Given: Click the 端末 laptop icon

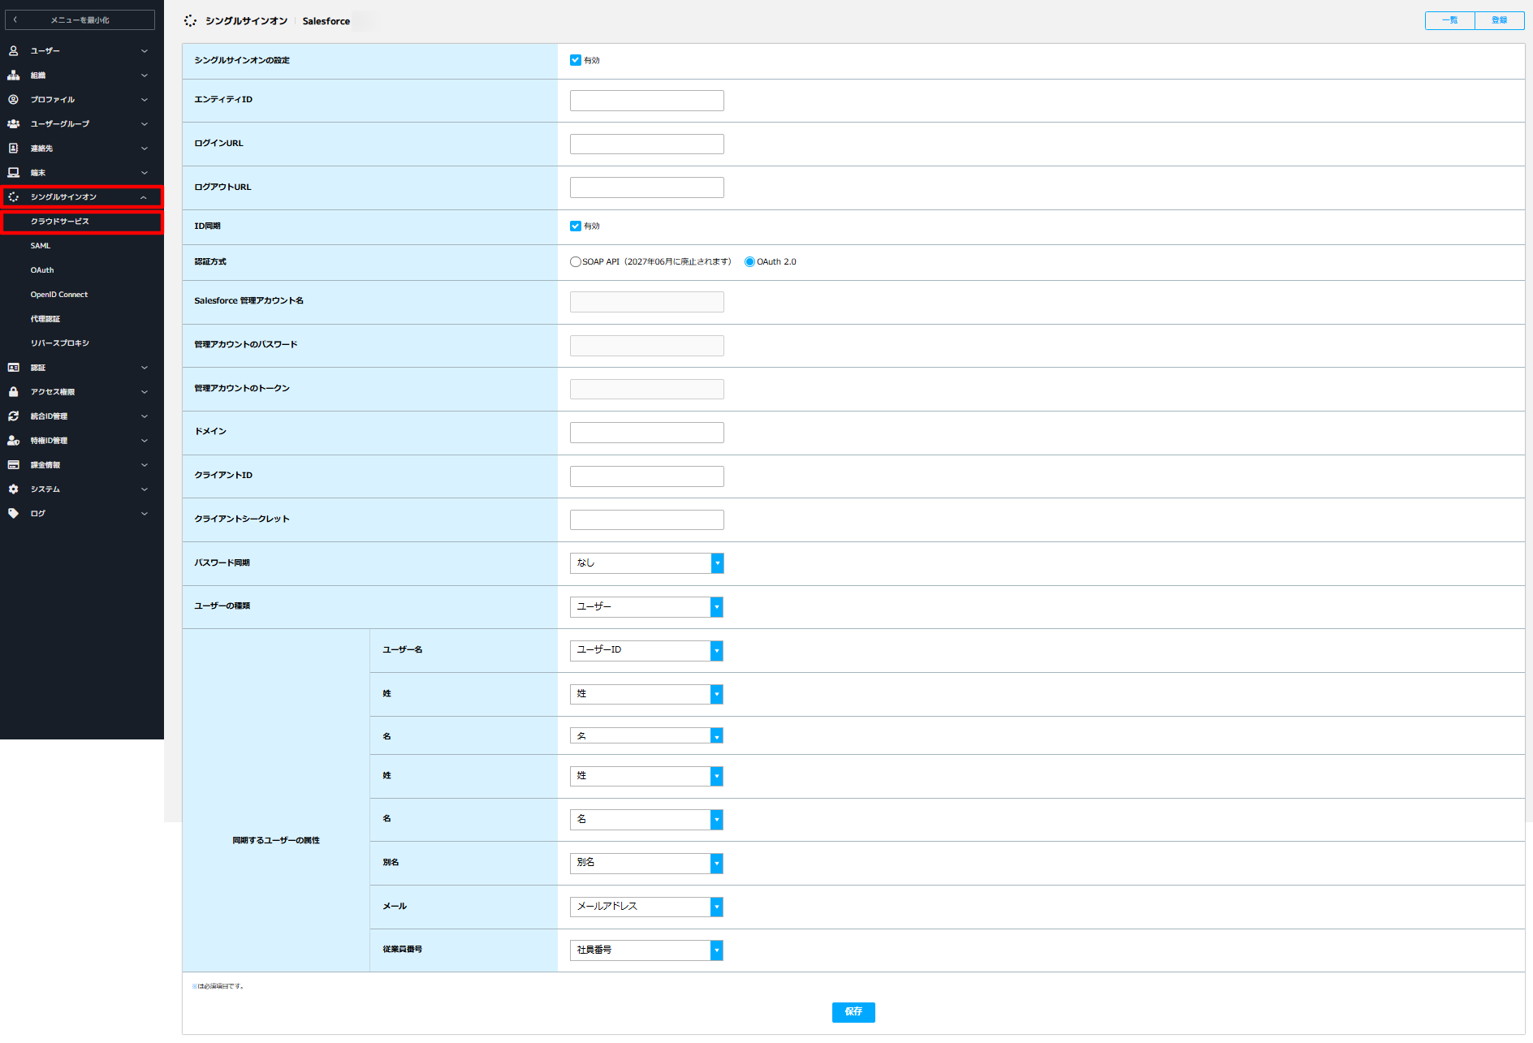Looking at the screenshot, I should (x=14, y=173).
